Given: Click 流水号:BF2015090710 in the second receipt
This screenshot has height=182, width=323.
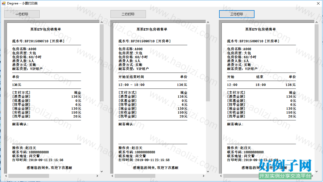Looking at the screenshot, I should [136, 41].
